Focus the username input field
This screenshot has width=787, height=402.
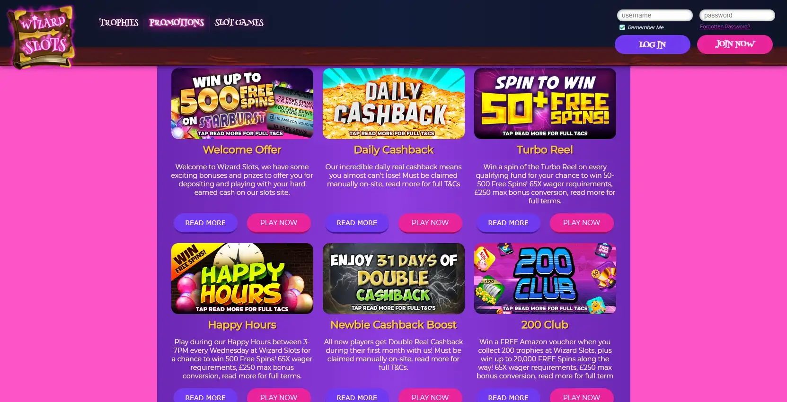click(x=655, y=15)
